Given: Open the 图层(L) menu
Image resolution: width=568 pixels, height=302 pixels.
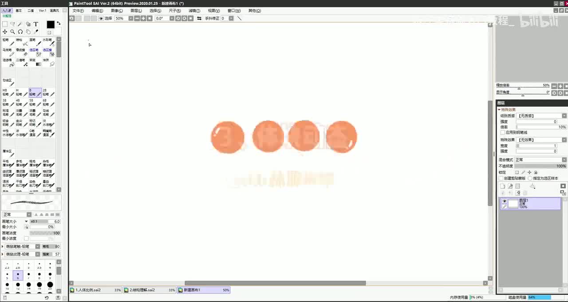Looking at the screenshot, I should [x=136, y=11].
